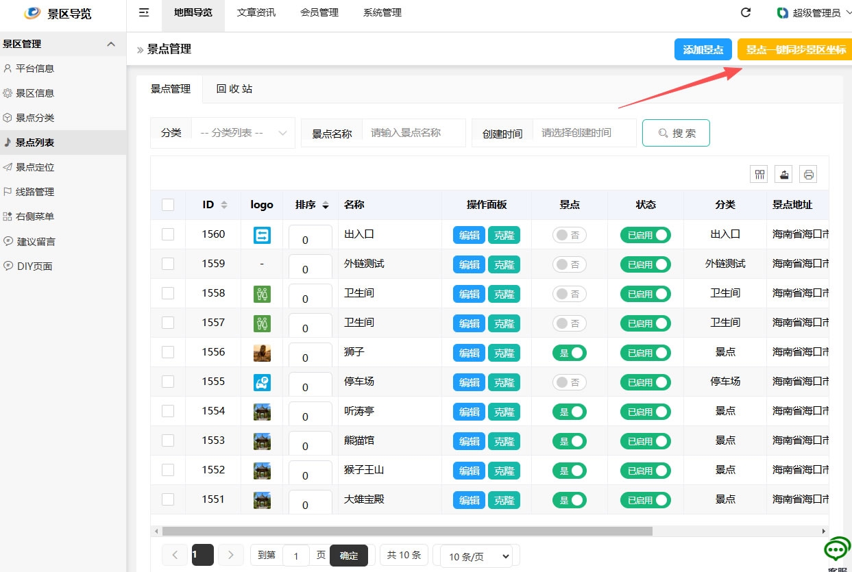Viewport: 852px width, 572px height.
Task: Select the 景点管理 tab
Action: click(170, 89)
